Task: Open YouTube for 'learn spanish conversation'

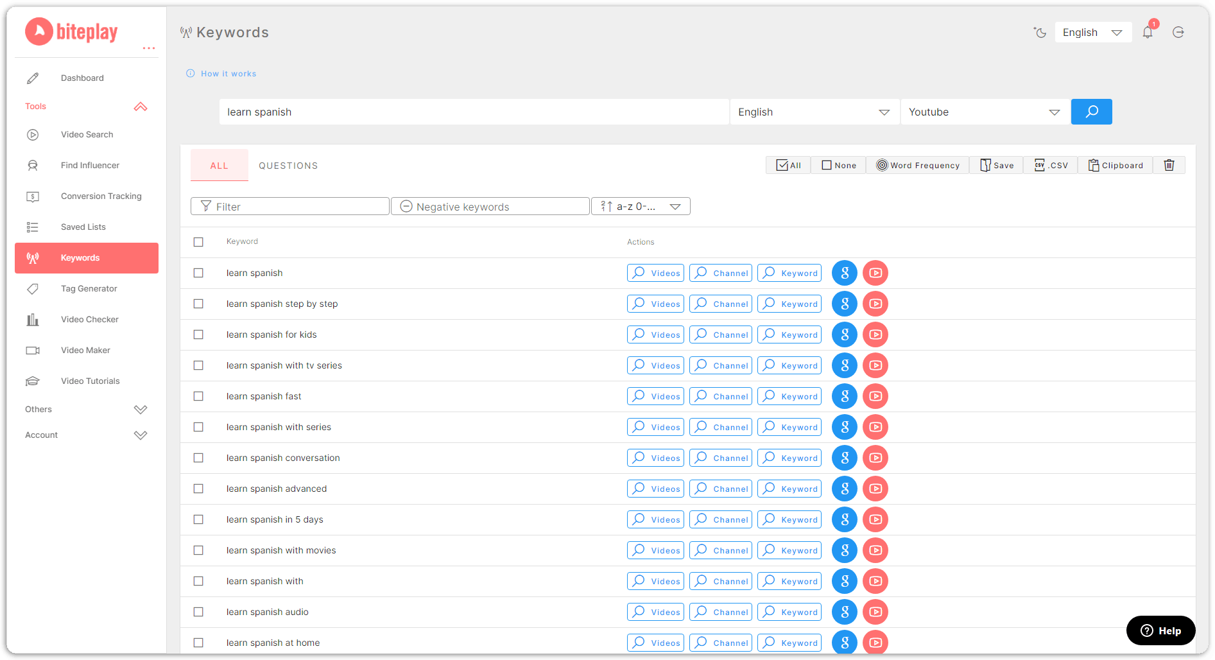Action: [x=875, y=458]
